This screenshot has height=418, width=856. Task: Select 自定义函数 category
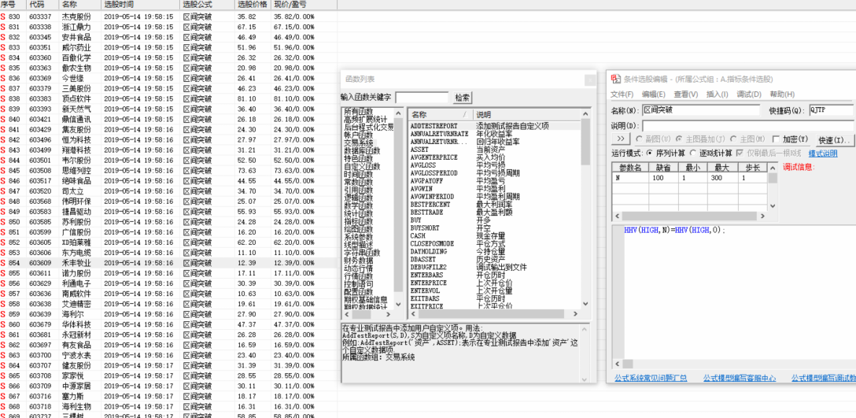pos(362,167)
